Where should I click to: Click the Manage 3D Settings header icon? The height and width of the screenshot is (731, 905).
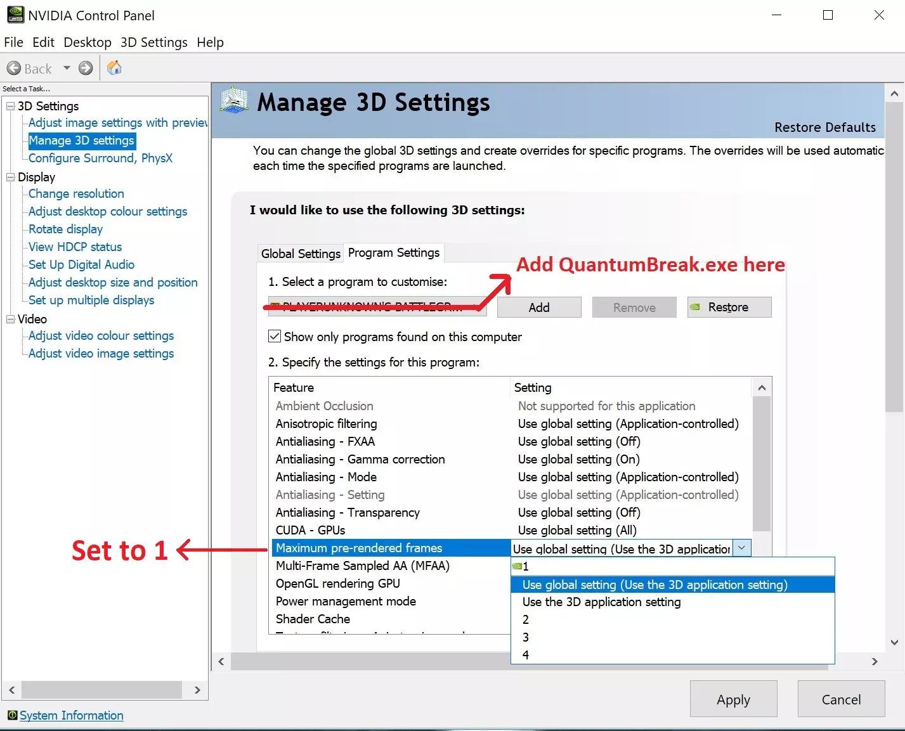pyautogui.click(x=234, y=100)
